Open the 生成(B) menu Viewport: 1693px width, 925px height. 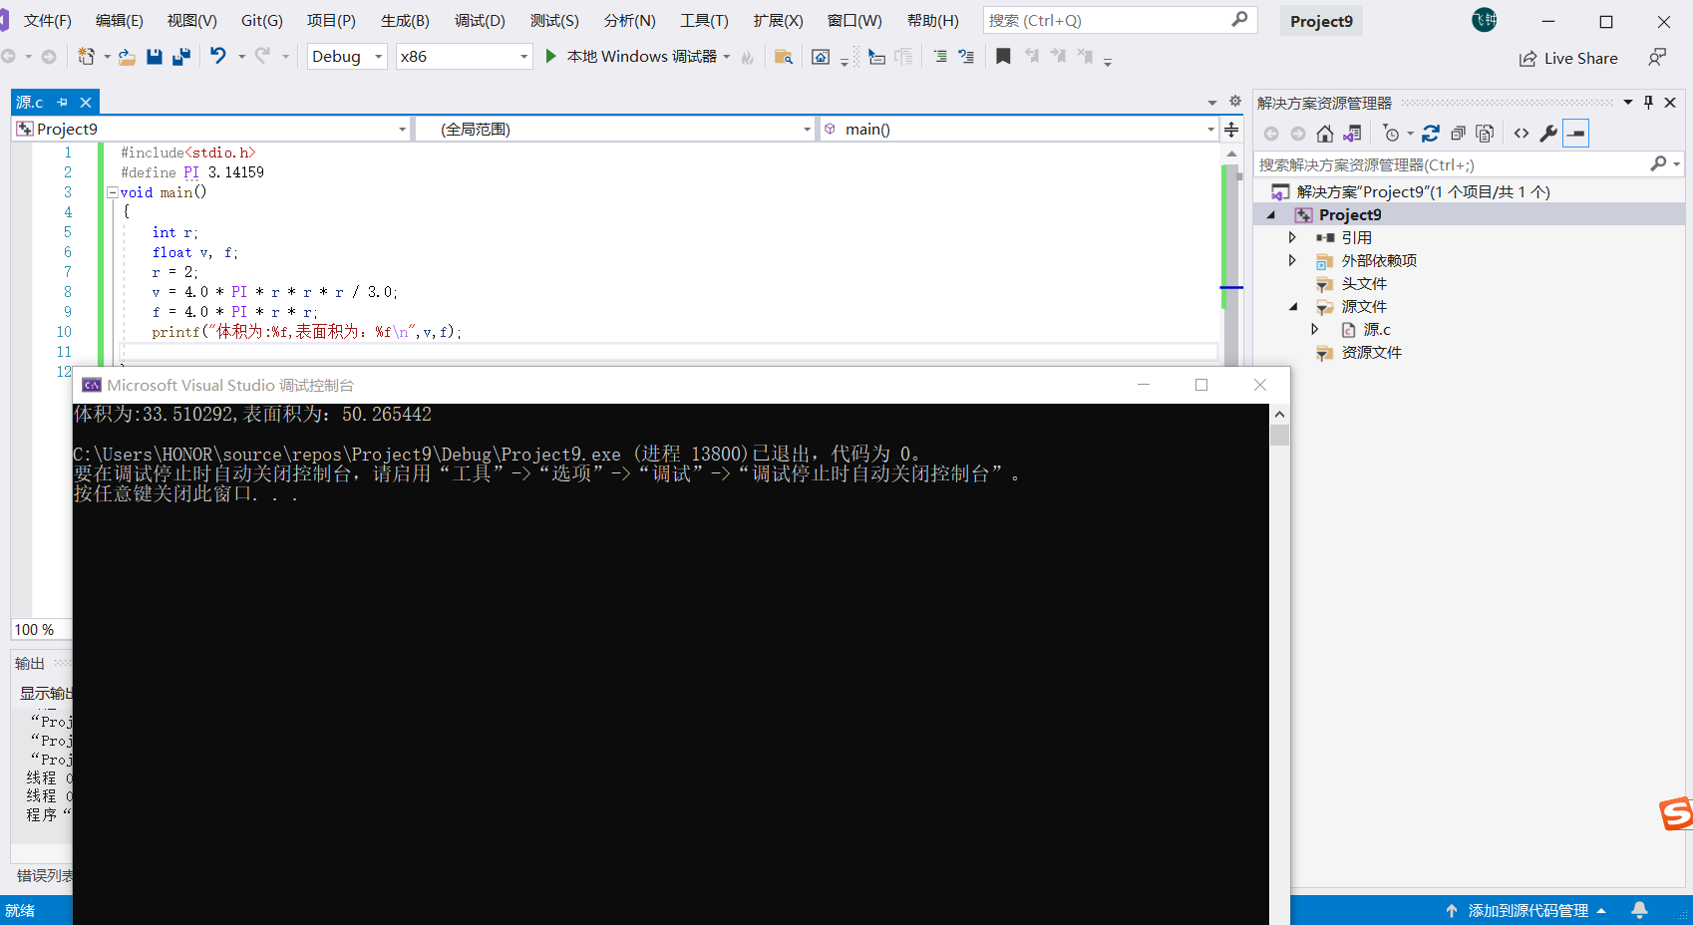405,21
